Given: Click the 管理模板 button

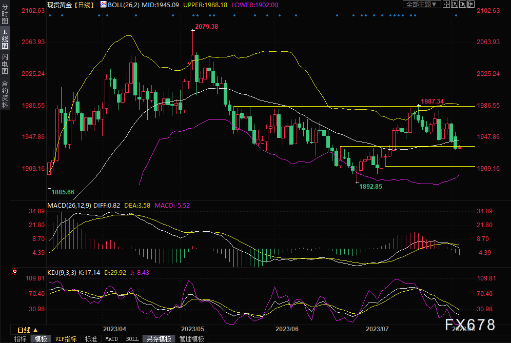Looking at the screenshot, I should pos(191,339).
